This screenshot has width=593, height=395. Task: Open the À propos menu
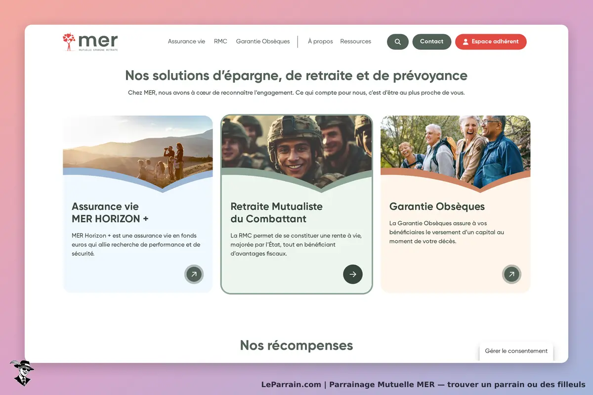click(x=320, y=41)
